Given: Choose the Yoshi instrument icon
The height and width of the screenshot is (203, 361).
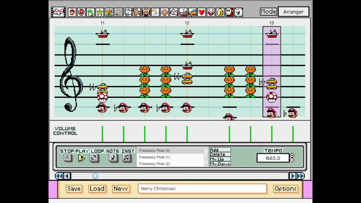Looking at the screenshot, I should tap(91, 12).
